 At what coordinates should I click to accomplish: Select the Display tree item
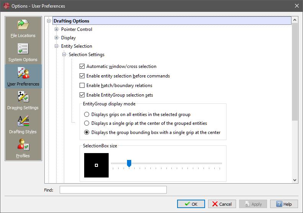(x=68, y=38)
